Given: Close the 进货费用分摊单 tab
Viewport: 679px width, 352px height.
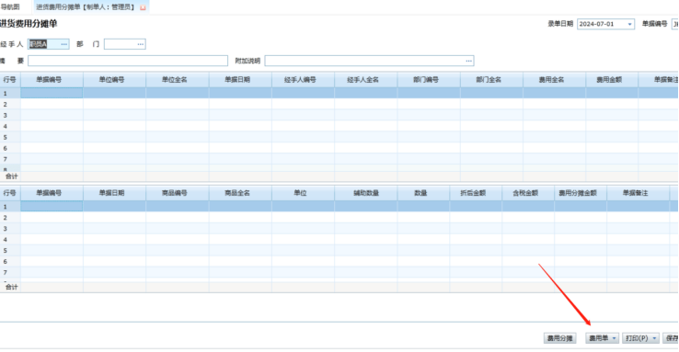Looking at the screenshot, I should point(143,7).
